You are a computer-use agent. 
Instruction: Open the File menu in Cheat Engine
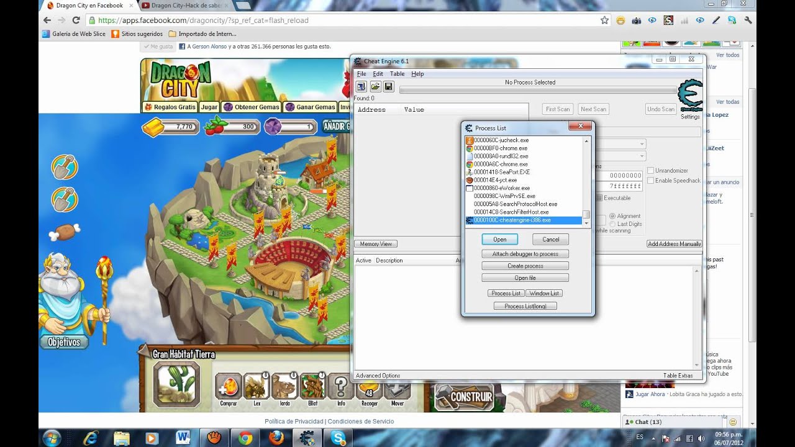[x=361, y=74]
